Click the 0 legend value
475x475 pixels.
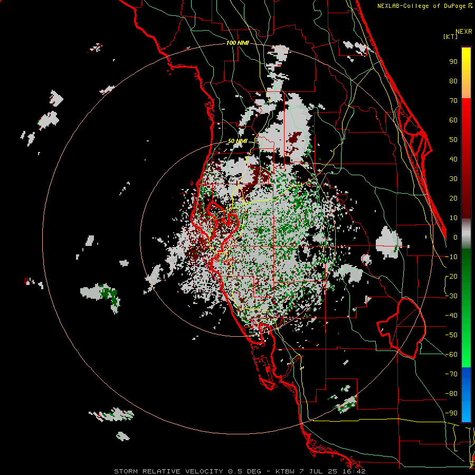[455, 237]
